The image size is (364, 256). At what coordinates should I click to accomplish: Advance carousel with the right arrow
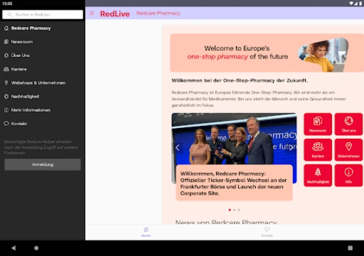tap(291, 147)
